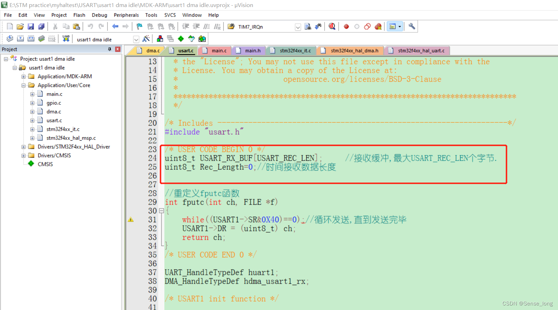Open the SVCS menu
The height and width of the screenshot is (310, 558).
tap(170, 15)
